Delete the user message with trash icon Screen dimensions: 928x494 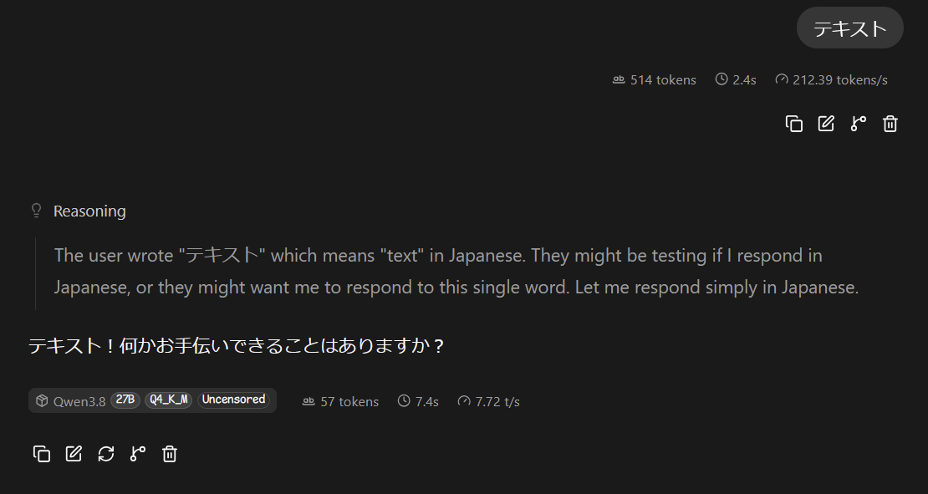click(890, 124)
